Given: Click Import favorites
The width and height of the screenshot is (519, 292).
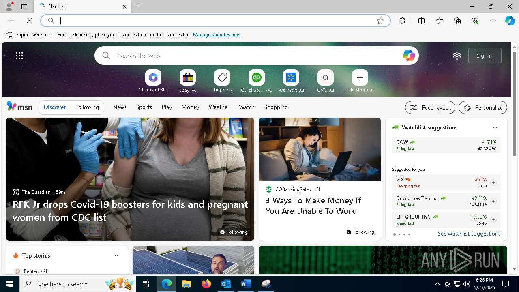Looking at the screenshot, I should (28, 35).
